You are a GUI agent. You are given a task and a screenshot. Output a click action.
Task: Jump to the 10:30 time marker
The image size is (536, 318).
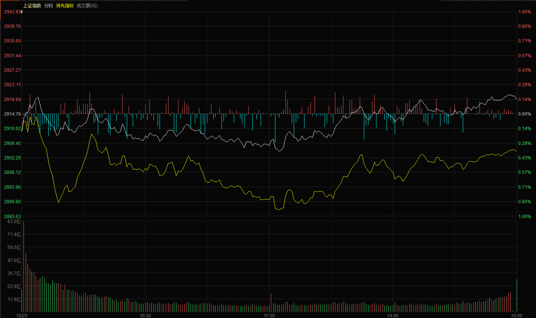pyautogui.click(x=146, y=315)
